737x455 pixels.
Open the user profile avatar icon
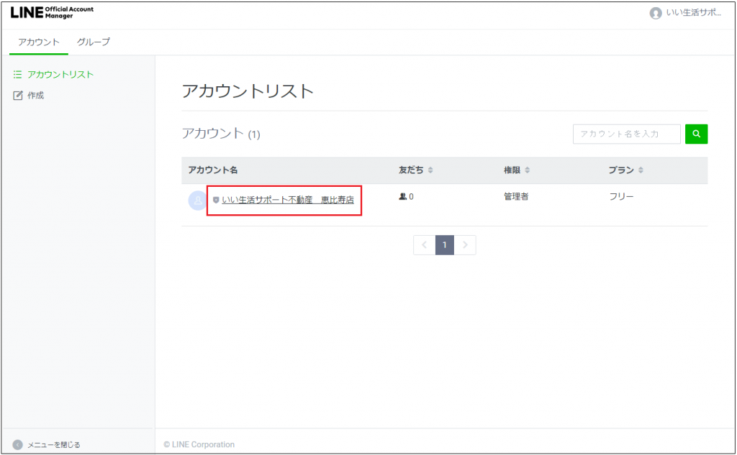point(656,13)
